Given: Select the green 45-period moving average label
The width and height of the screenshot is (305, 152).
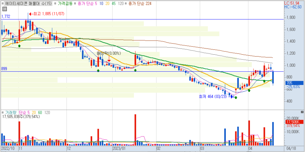Looking at the screenshot, I should point(114,4).
